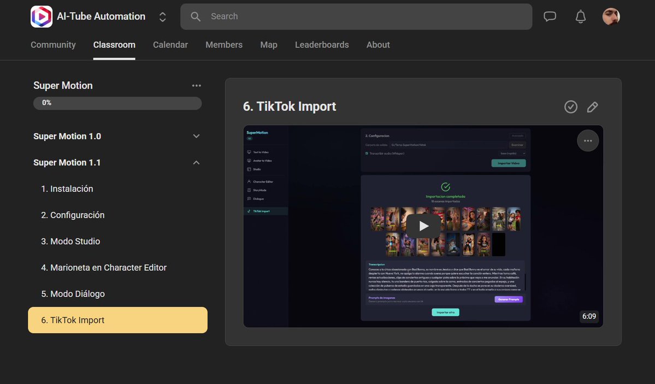This screenshot has width=655, height=384.
Task: Open the notifications bell
Action: click(581, 17)
